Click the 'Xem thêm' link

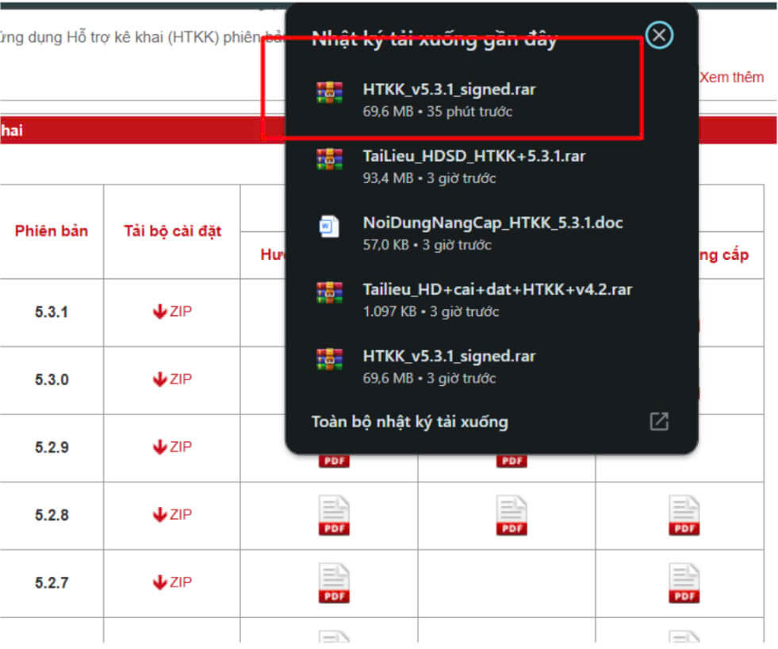pos(731,78)
